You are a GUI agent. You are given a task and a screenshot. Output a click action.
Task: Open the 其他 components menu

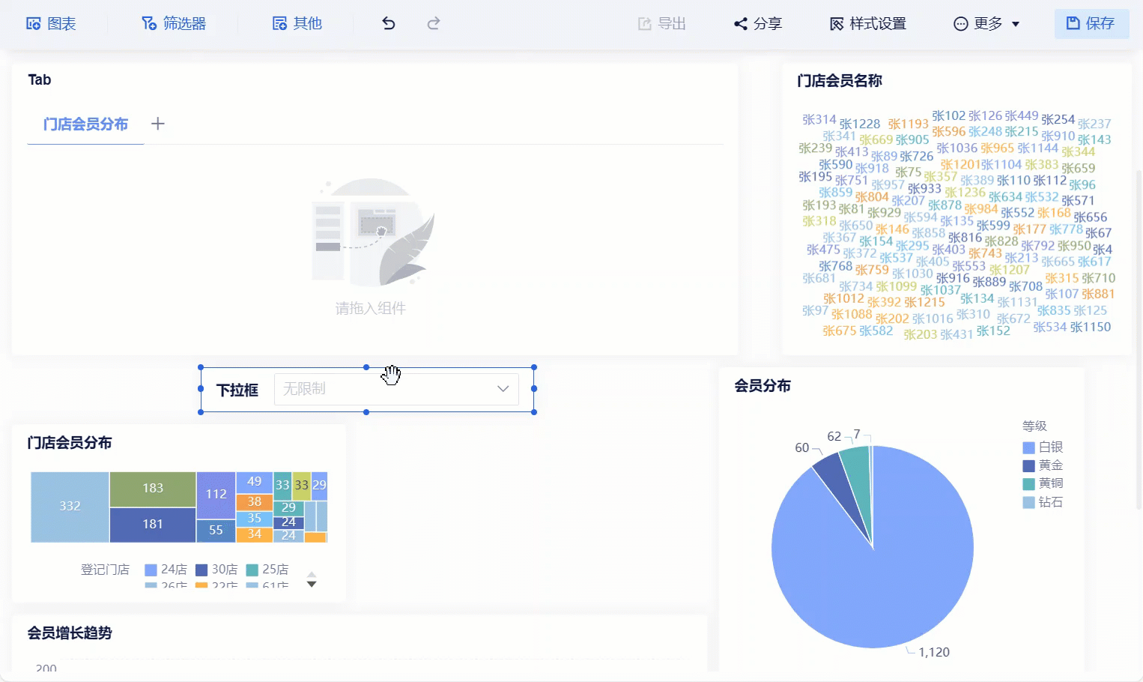point(297,23)
